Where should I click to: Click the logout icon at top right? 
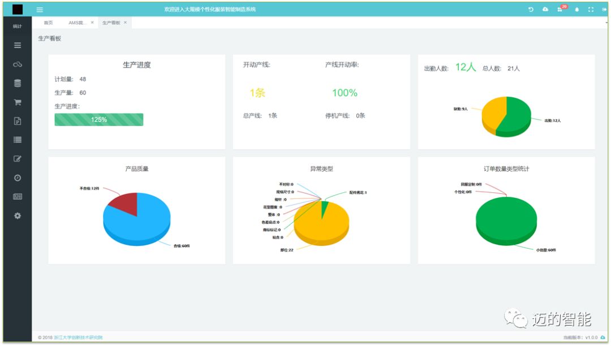(604, 10)
